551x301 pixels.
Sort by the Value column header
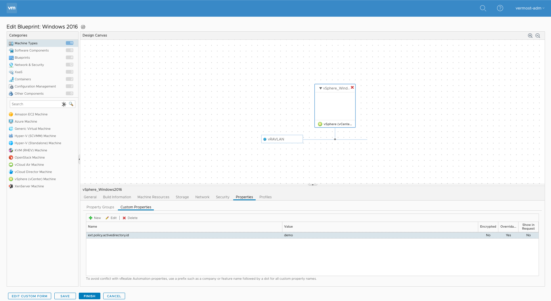tap(380, 227)
